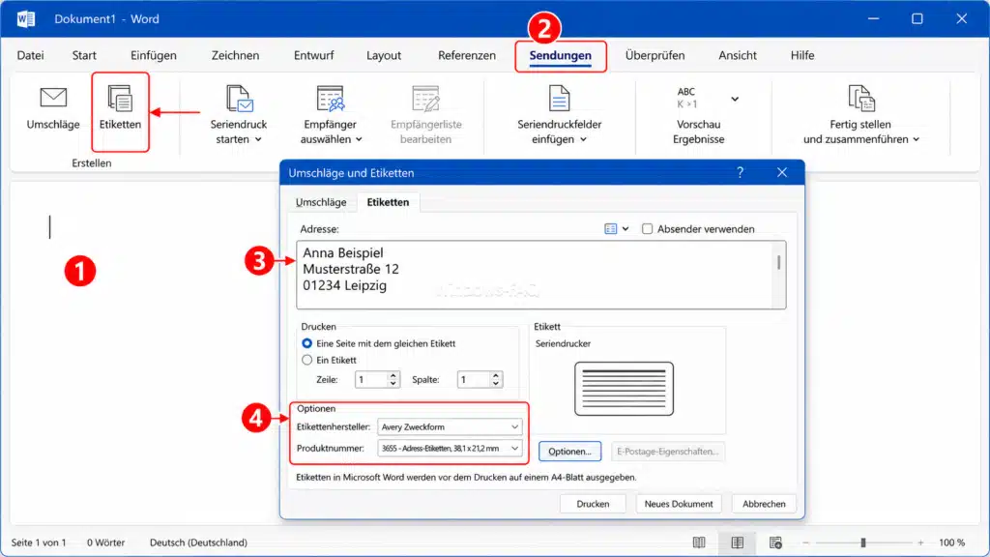Image resolution: width=990 pixels, height=557 pixels.
Task: Expand Seriendruck starten dropdown chevron
Action: [258, 139]
